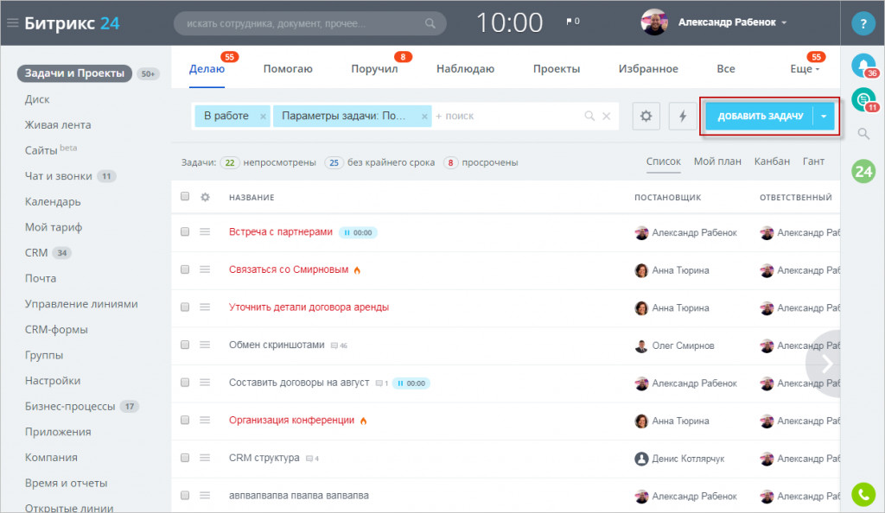Image resolution: width=885 pixels, height=513 pixels.
Task: Open the help question mark icon
Action: click(863, 23)
